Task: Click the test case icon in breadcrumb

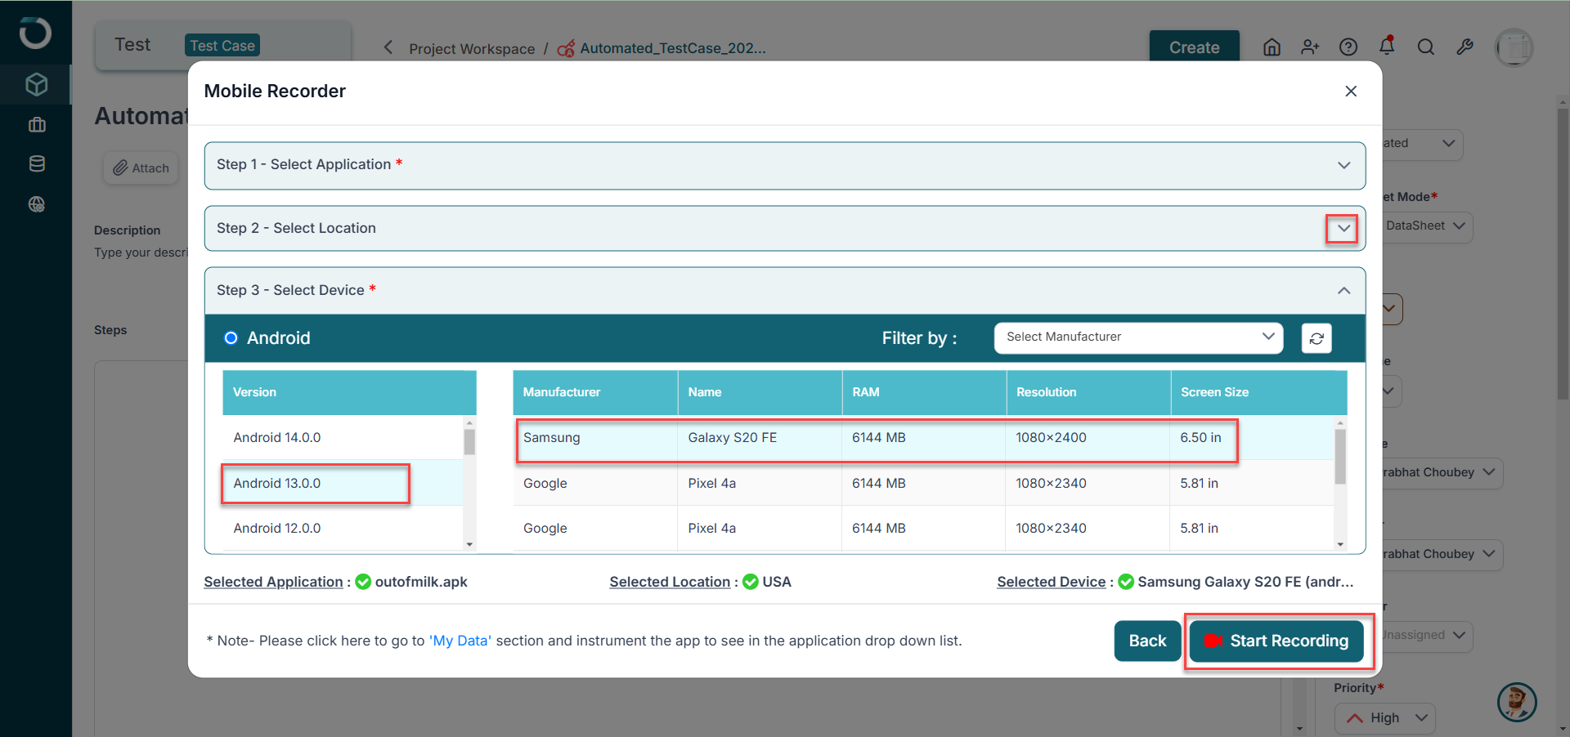Action: [x=566, y=49]
